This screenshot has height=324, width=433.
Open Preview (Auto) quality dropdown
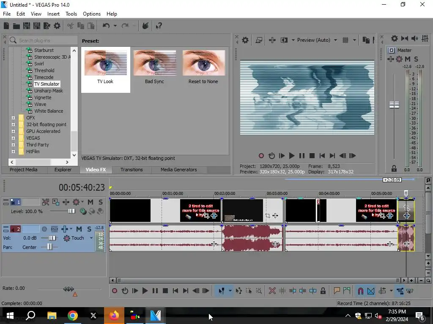(x=335, y=40)
